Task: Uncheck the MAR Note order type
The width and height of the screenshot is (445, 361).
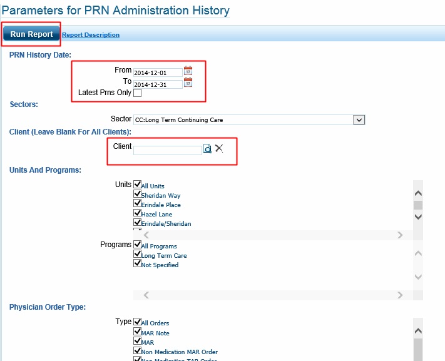Action: [138, 332]
